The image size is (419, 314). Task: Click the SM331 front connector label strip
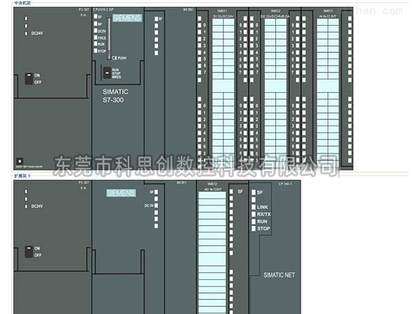[x=328, y=94]
